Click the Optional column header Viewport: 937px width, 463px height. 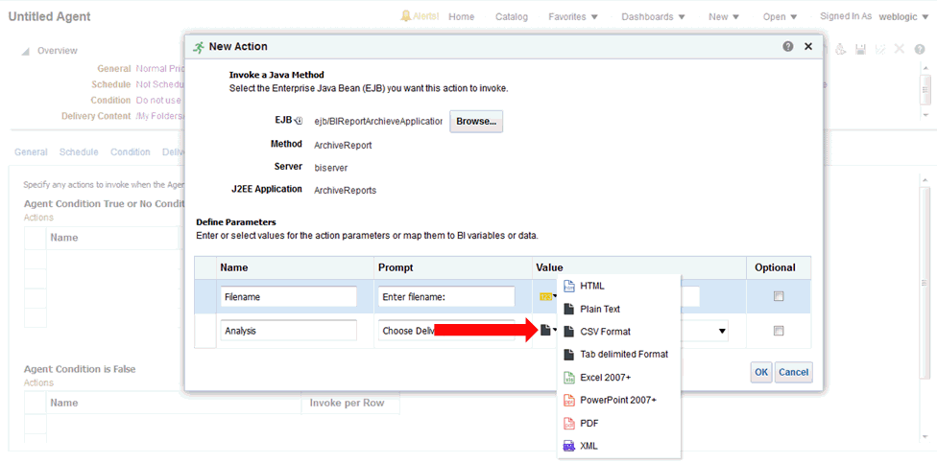pos(775,267)
